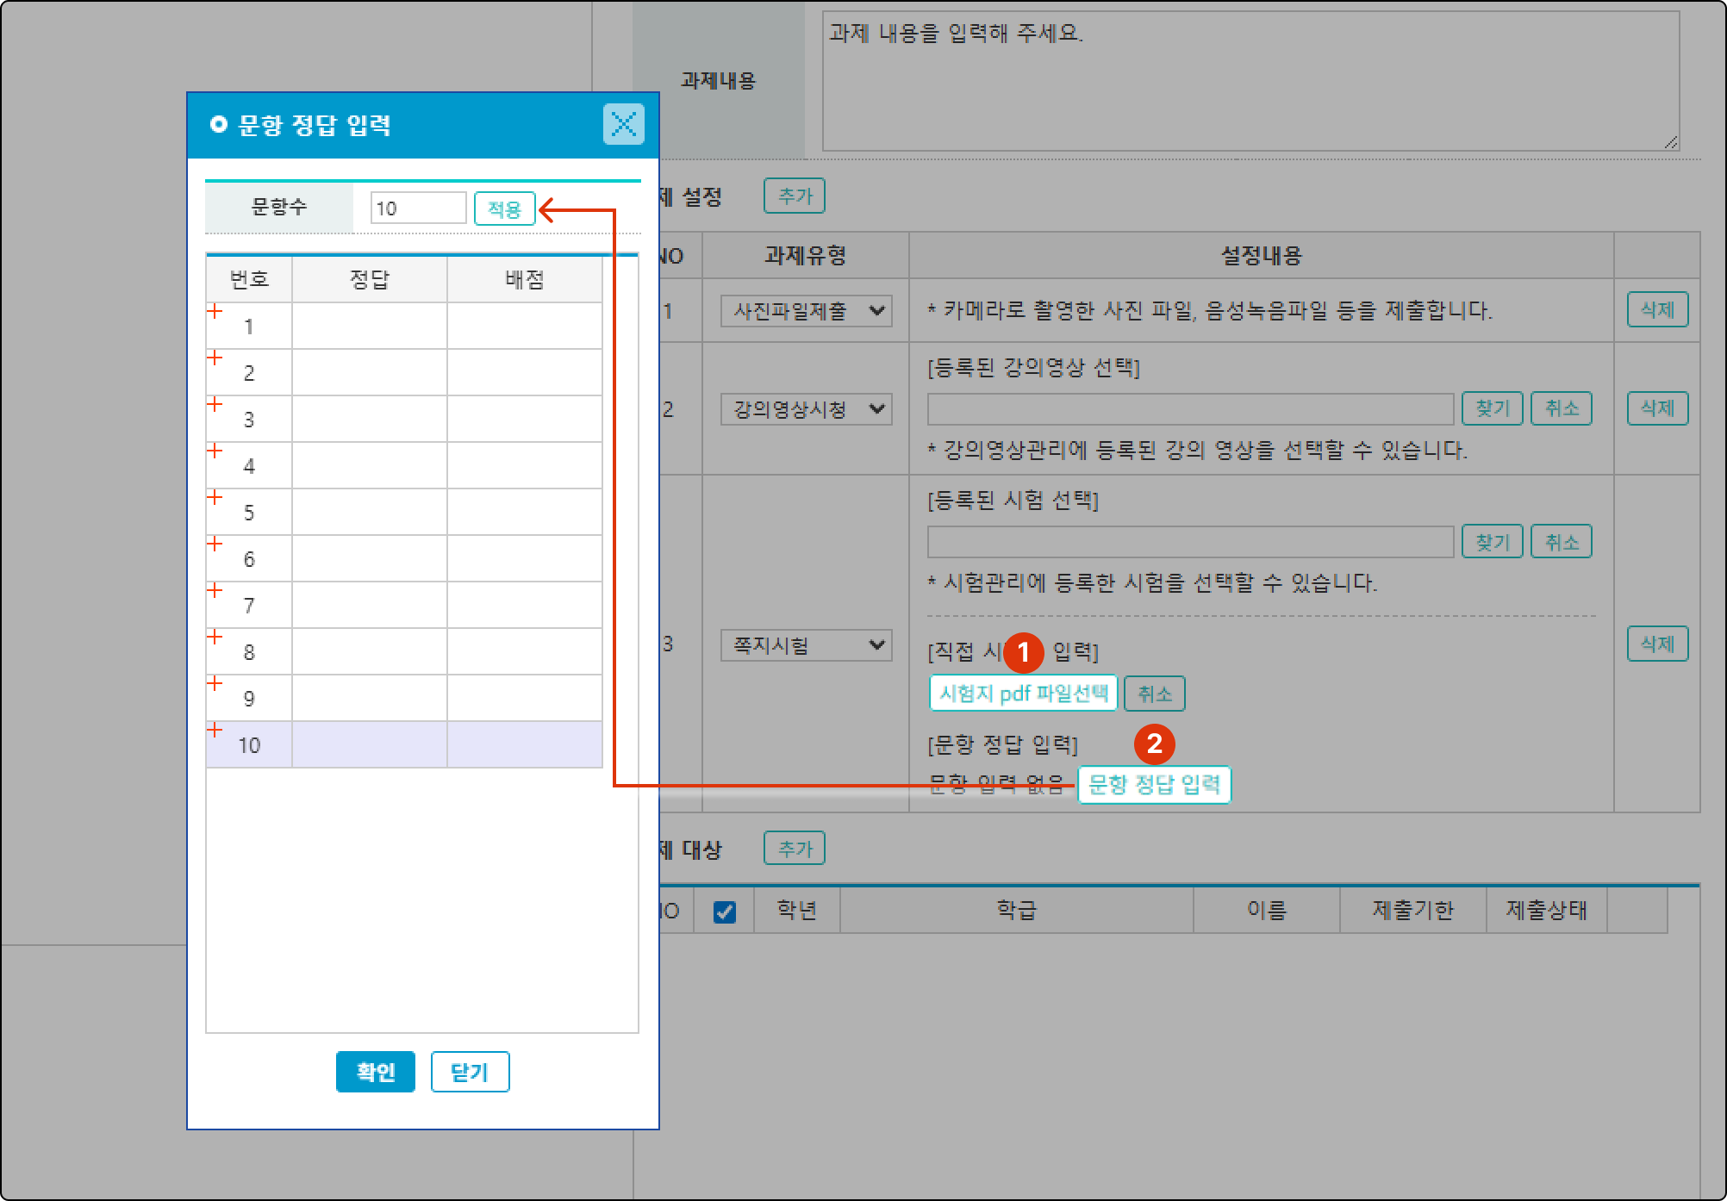Click 삭제 for the 쪽지시험 row

(1656, 644)
